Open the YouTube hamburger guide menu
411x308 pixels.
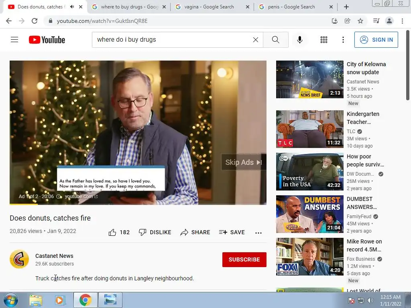point(14,40)
